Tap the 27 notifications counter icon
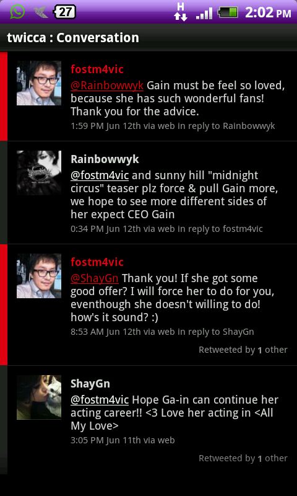297x496 pixels. (x=65, y=12)
